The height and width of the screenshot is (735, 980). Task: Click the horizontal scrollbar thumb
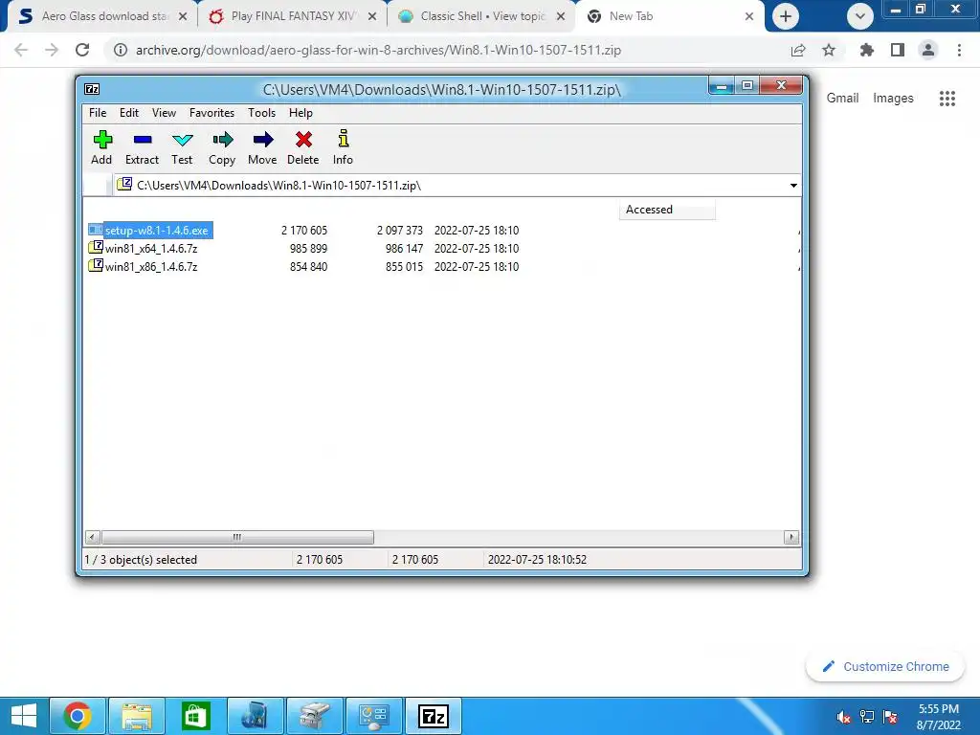coord(237,537)
